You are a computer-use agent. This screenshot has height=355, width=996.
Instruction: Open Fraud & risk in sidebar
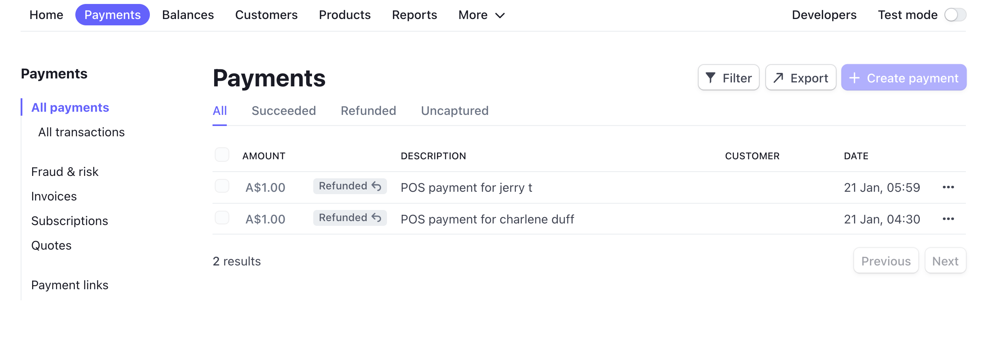pos(65,172)
